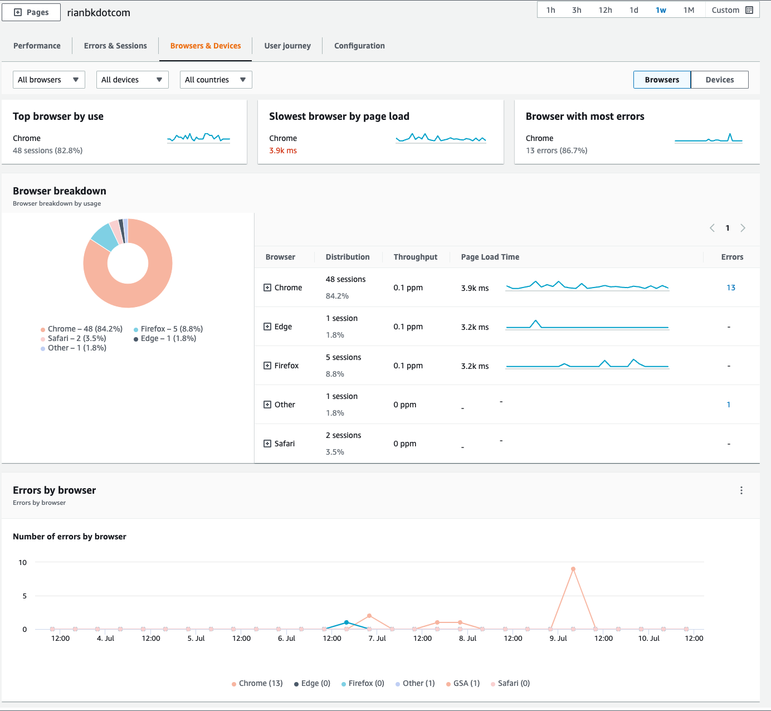
Task: Select the Browsers view toggle
Action: tap(662, 80)
